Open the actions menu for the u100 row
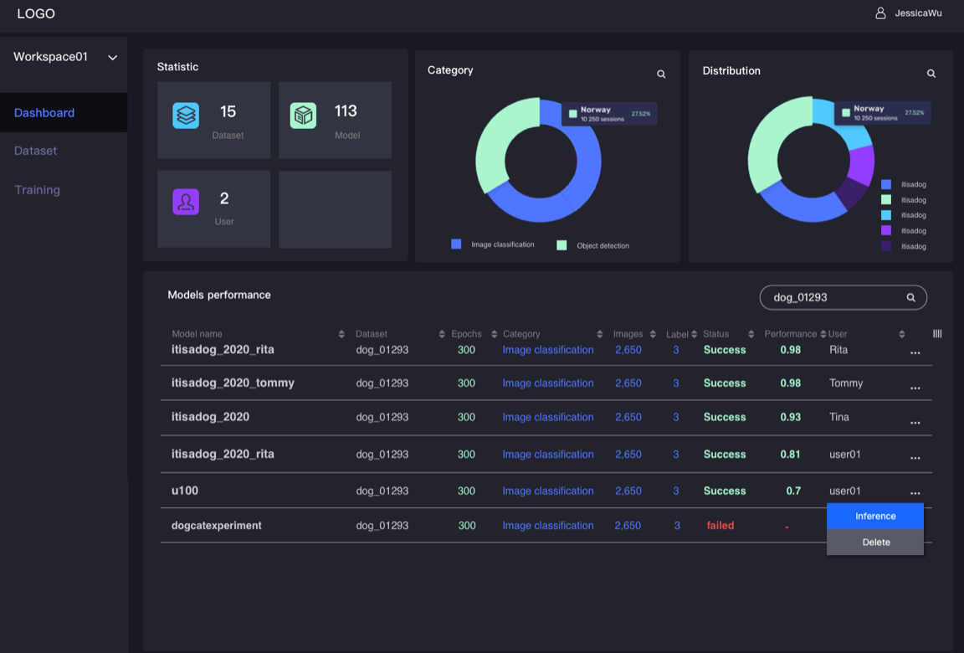The width and height of the screenshot is (964, 653). point(915,493)
